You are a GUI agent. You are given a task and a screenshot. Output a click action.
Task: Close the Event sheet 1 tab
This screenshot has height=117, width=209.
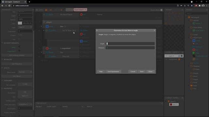86,10
